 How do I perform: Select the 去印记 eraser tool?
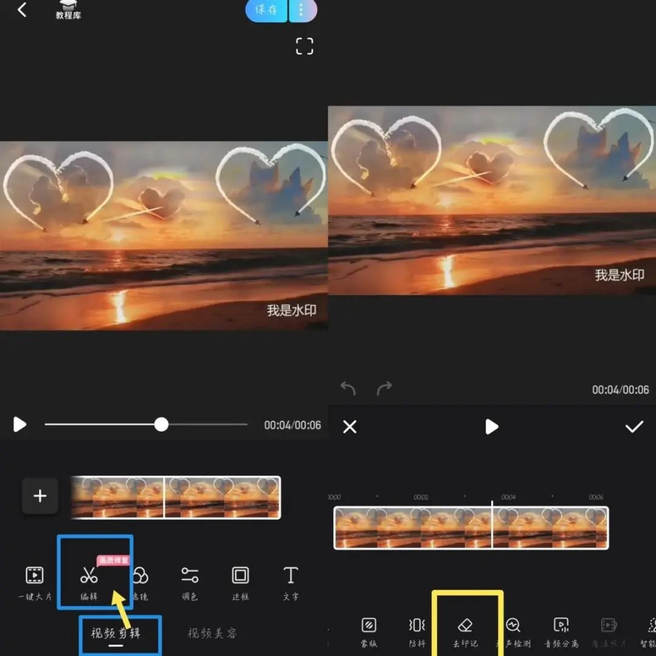coord(465,632)
